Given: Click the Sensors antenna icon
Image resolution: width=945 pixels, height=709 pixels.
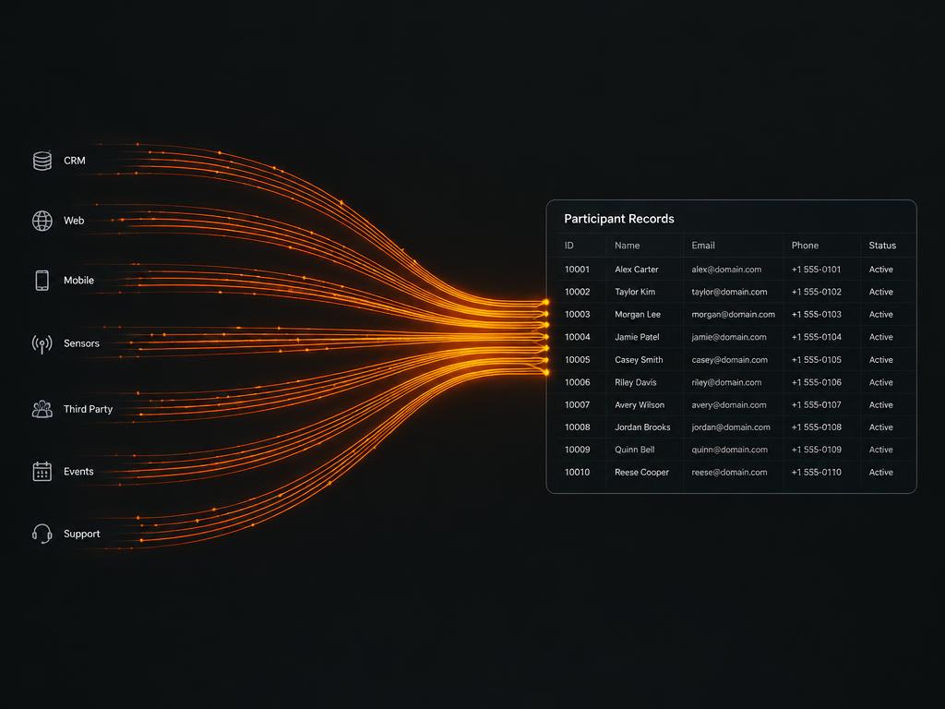Looking at the screenshot, I should [42, 343].
